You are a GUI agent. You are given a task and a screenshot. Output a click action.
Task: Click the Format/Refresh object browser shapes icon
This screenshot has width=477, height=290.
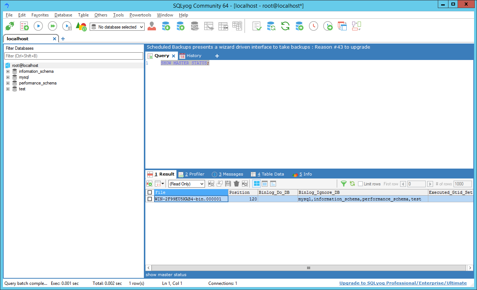[81, 26]
